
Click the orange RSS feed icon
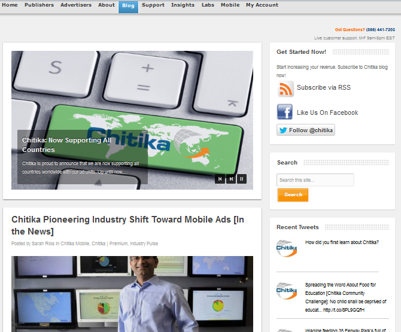(285, 89)
